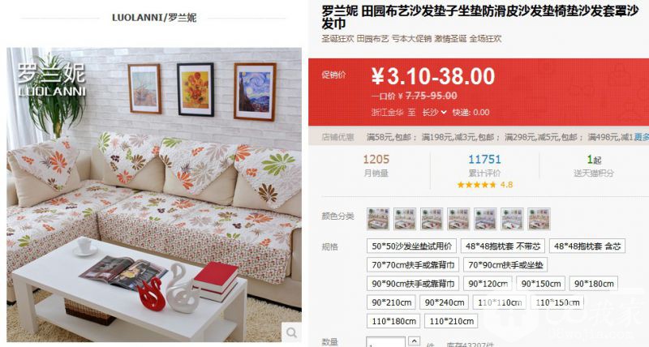Choose the 48*48抱枕套 含芯 option
This screenshot has height=347, width=649.
587,246
